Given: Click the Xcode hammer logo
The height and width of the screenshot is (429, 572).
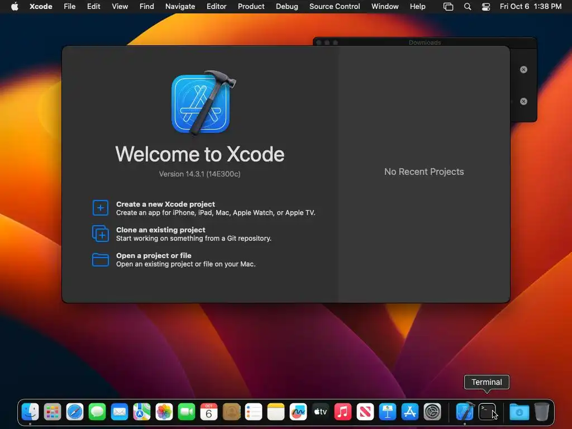Looking at the screenshot, I should pyautogui.click(x=203, y=103).
